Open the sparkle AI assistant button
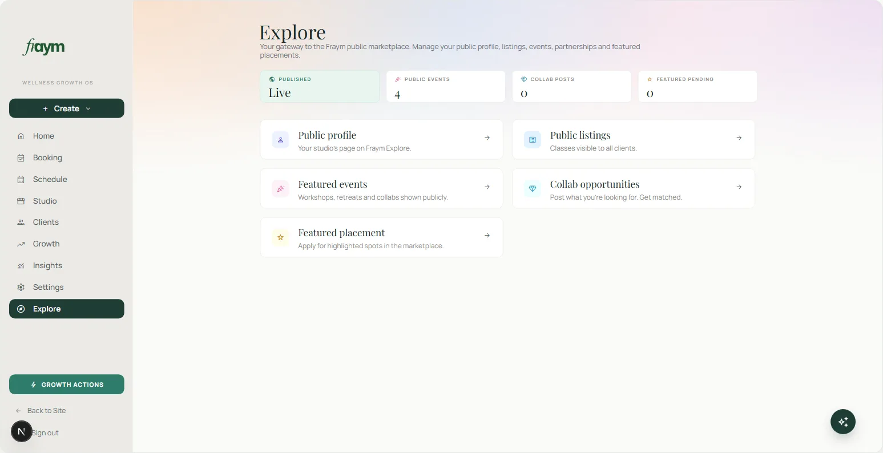 843,422
